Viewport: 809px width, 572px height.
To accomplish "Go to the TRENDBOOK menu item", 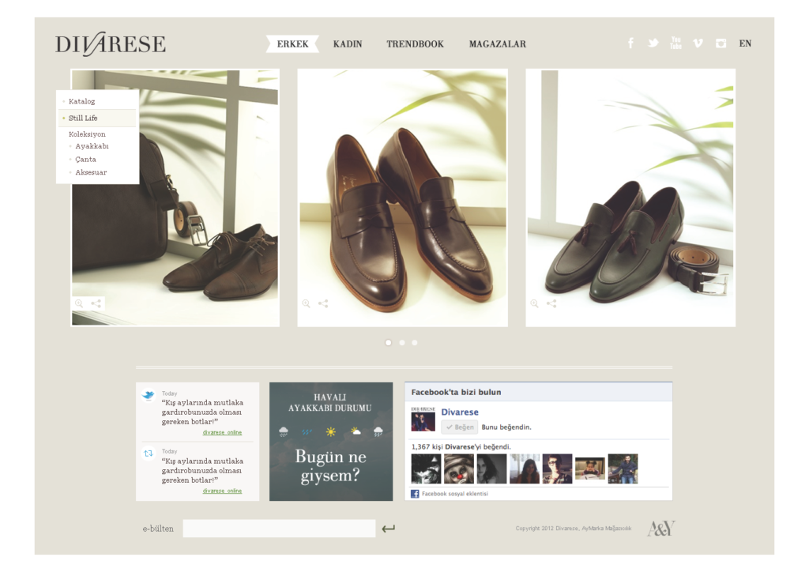I will point(415,44).
